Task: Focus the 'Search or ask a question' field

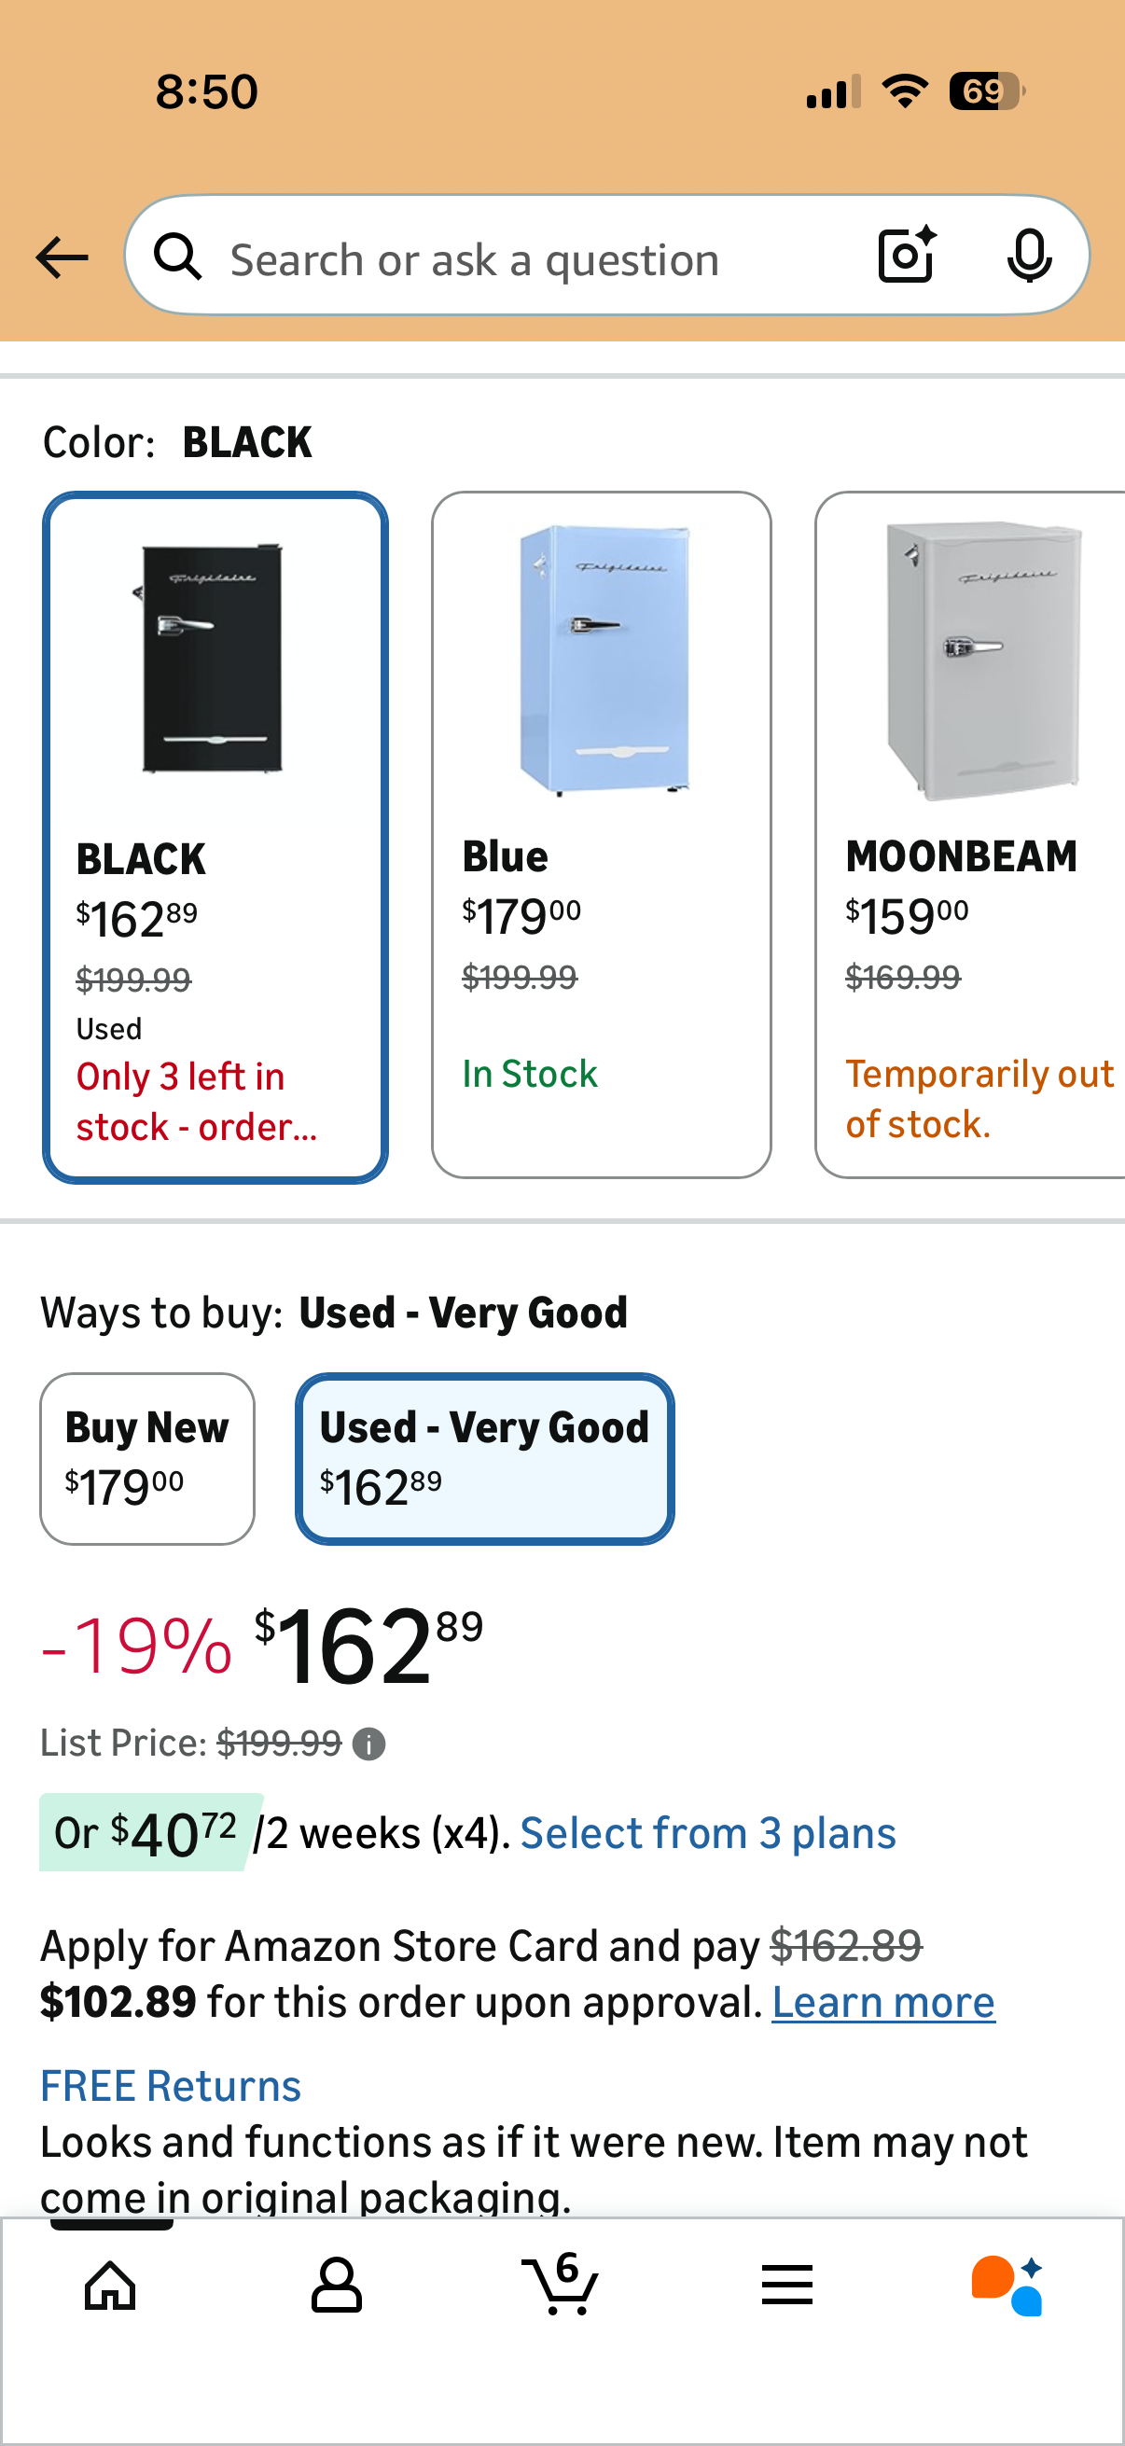Action: pos(532,259)
